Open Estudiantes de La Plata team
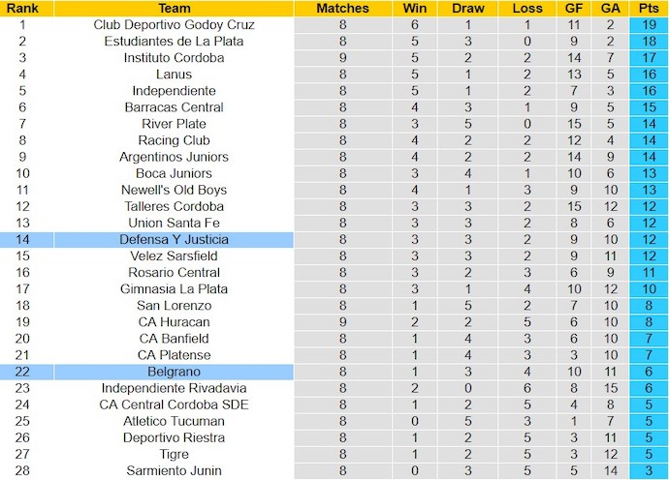This screenshot has height=480, width=669. (174, 42)
